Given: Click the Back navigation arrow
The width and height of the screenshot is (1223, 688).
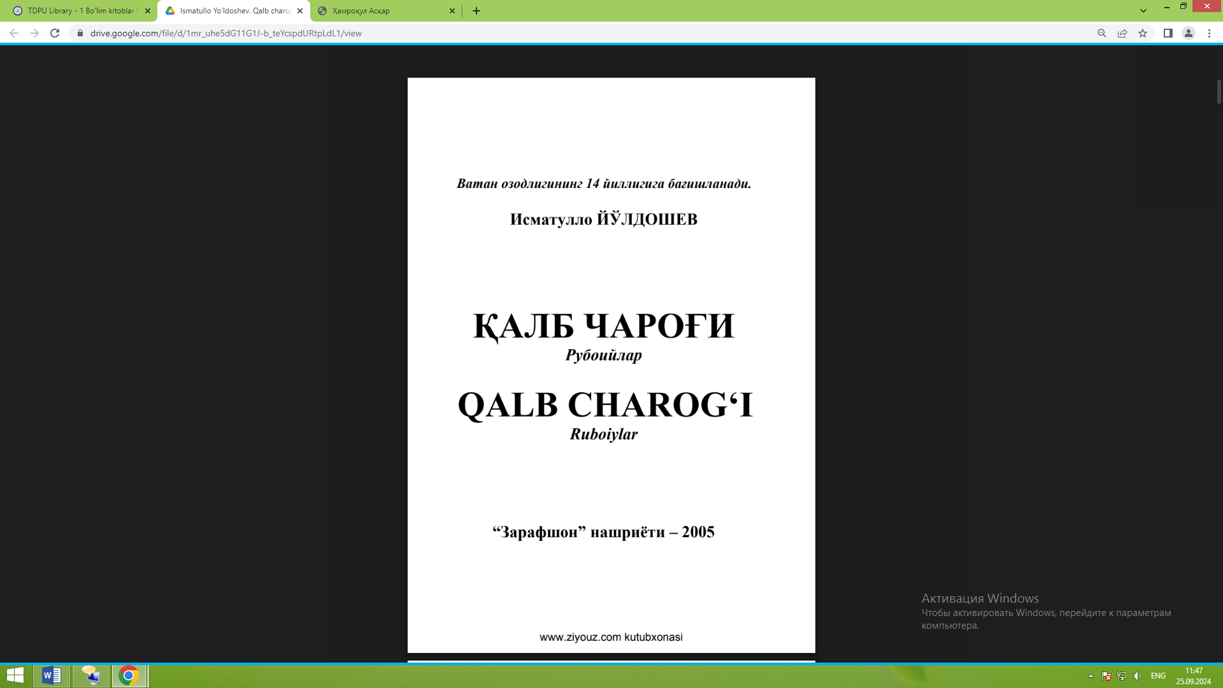Looking at the screenshot, I should click(x=13, y=33).
